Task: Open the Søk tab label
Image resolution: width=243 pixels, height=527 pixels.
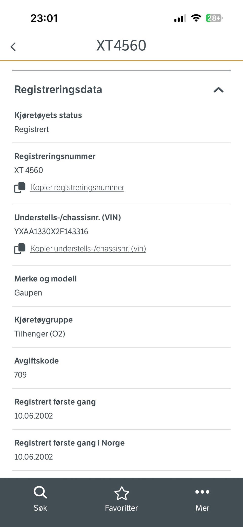Action: click(40, 508)
